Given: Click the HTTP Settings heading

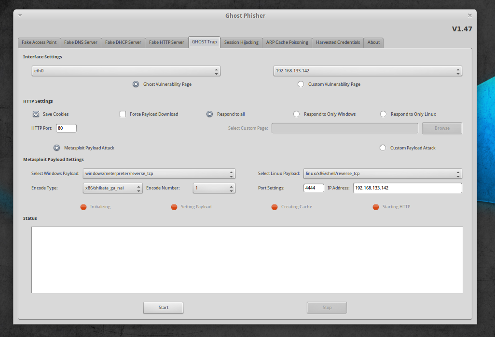Looking at the screenshot, I should coord(38,101).
